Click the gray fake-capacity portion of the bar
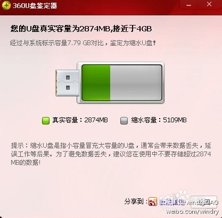The height and width of the screenshot is (218, 222). 136,83
